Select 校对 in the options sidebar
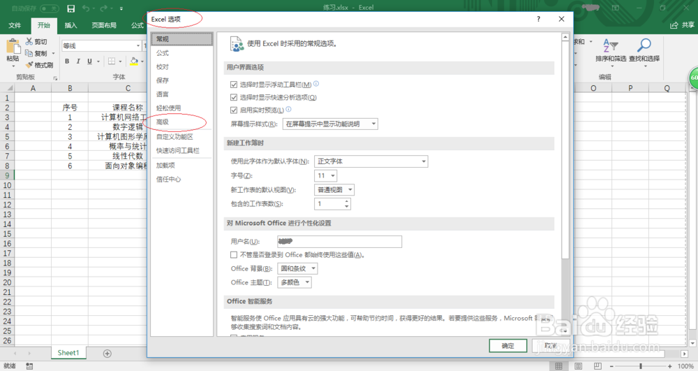The height and width of the screenshot is (371, 698). (x=181, y=66)
